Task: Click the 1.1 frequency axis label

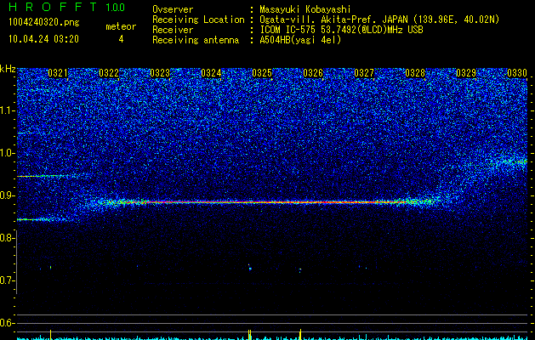Action: (x=8, y=110)
